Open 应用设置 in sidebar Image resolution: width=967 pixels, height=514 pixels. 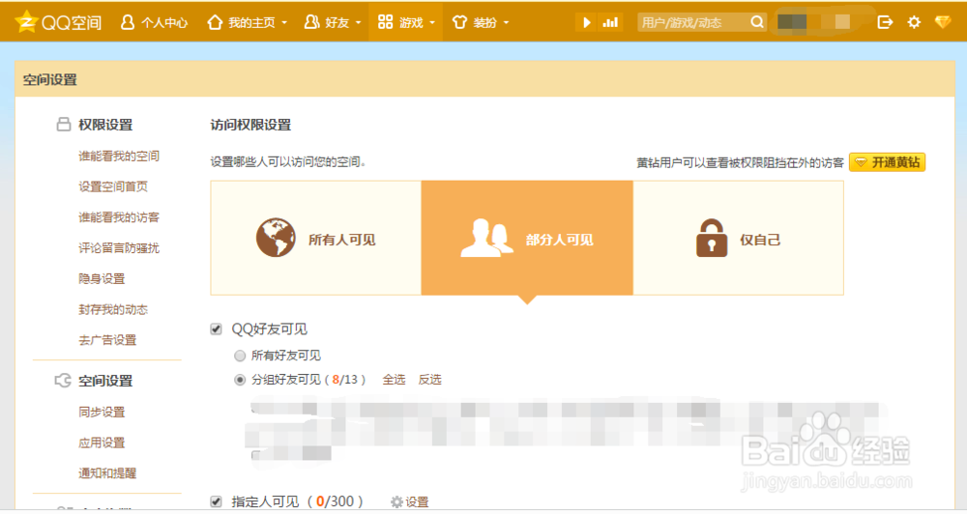click(x=102, y=443)
